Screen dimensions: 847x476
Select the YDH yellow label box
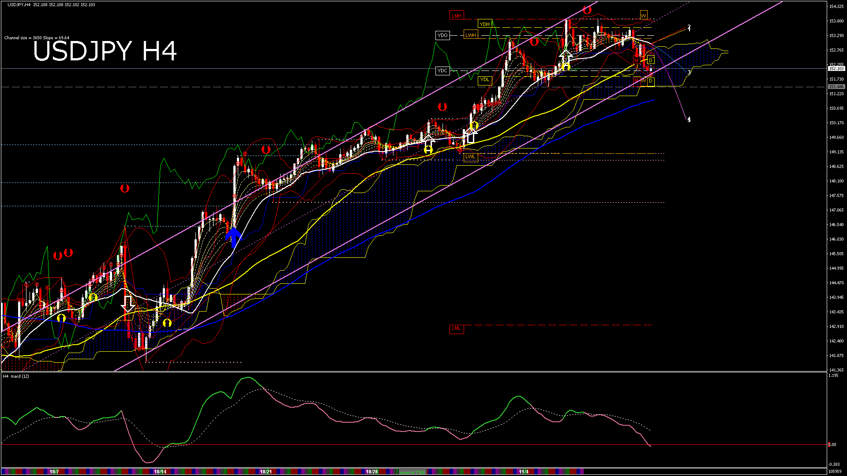pos(485,24)
